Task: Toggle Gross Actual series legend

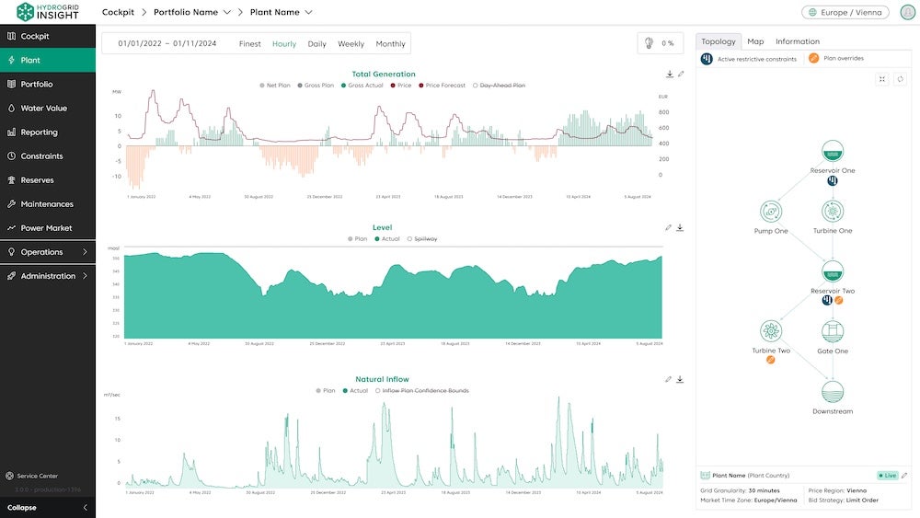Action: coord(362,86)
